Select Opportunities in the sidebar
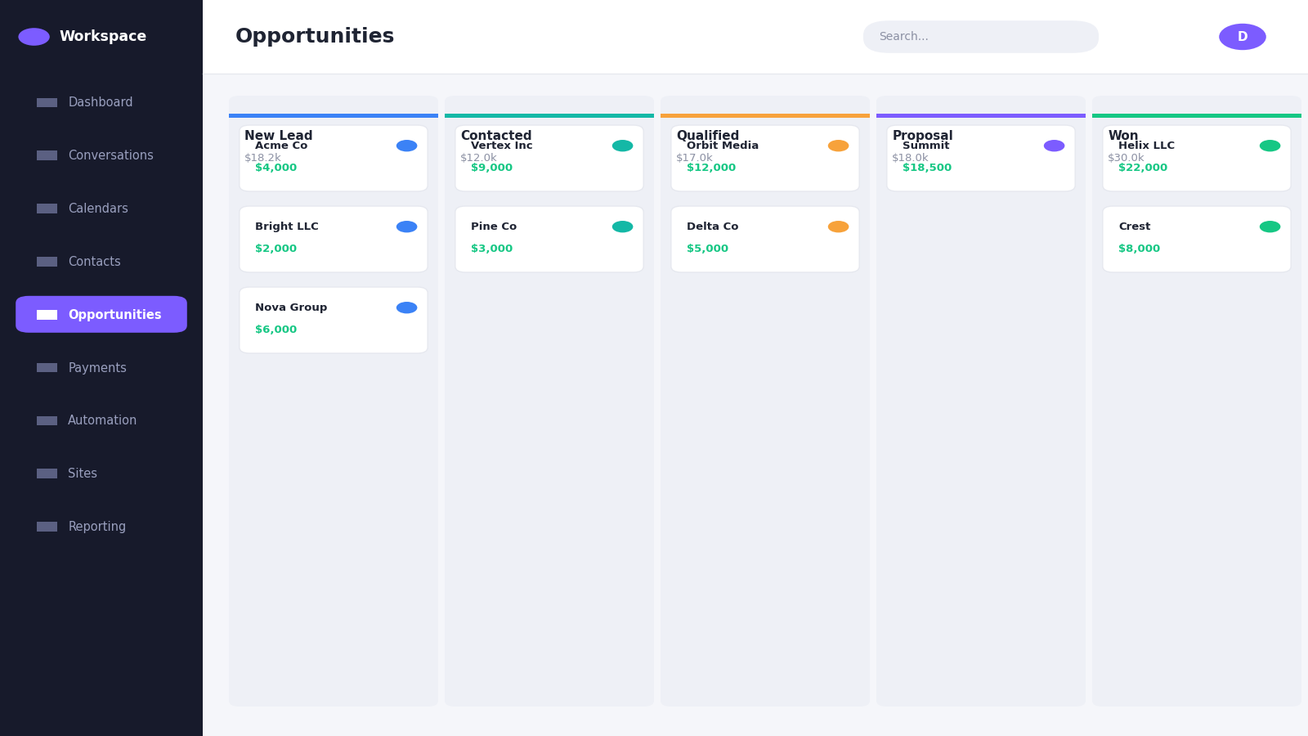1308x736 pixels. [101, 315]
